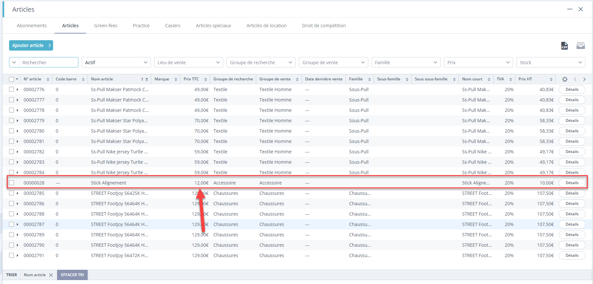
Task: Open Détails for article 00002788
Action: [x=572, y=214]
